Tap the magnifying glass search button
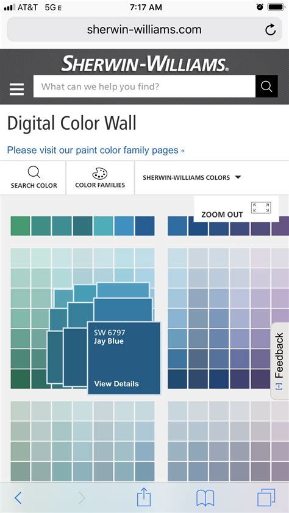This screenshot has height=513, width=289. [x=266, y=87]
